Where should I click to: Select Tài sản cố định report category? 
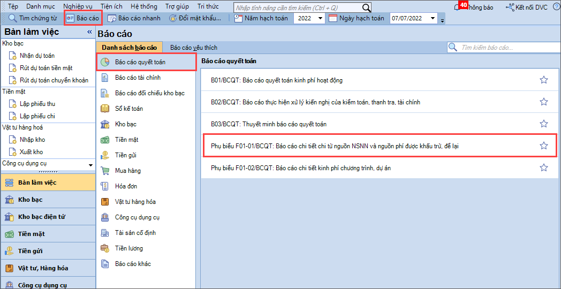pos(146,233)
